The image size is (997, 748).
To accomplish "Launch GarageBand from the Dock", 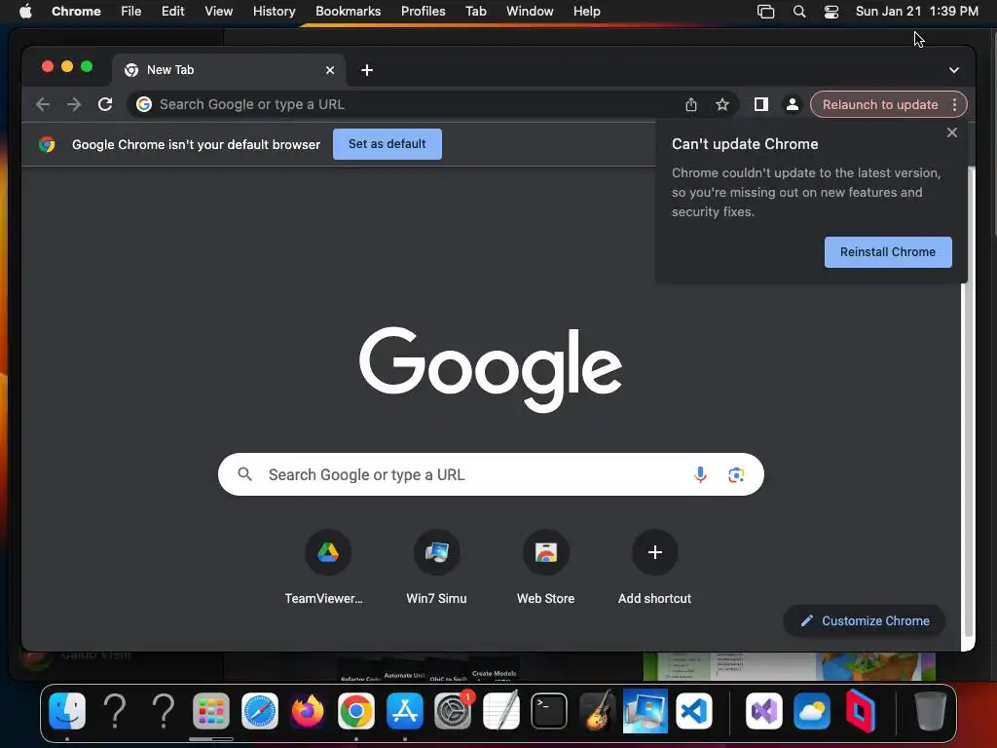I will (x=597, y=710).
